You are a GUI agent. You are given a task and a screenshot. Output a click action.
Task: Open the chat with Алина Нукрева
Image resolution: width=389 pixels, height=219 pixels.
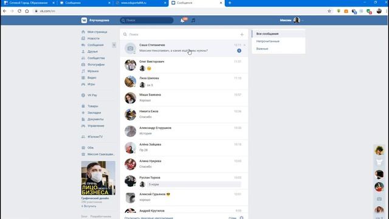(184, 164)
